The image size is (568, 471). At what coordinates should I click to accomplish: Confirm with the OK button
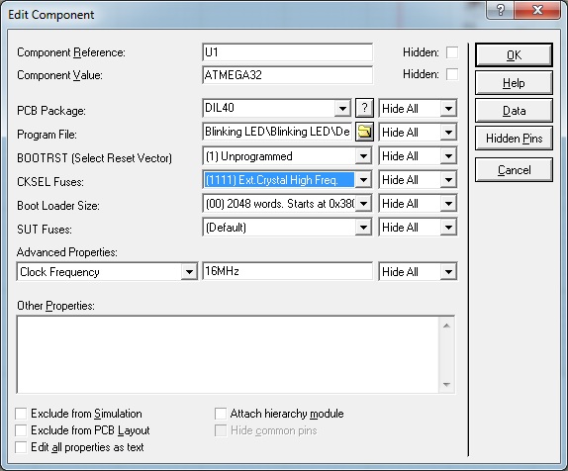pyautogui.click(x=514, y=55)
